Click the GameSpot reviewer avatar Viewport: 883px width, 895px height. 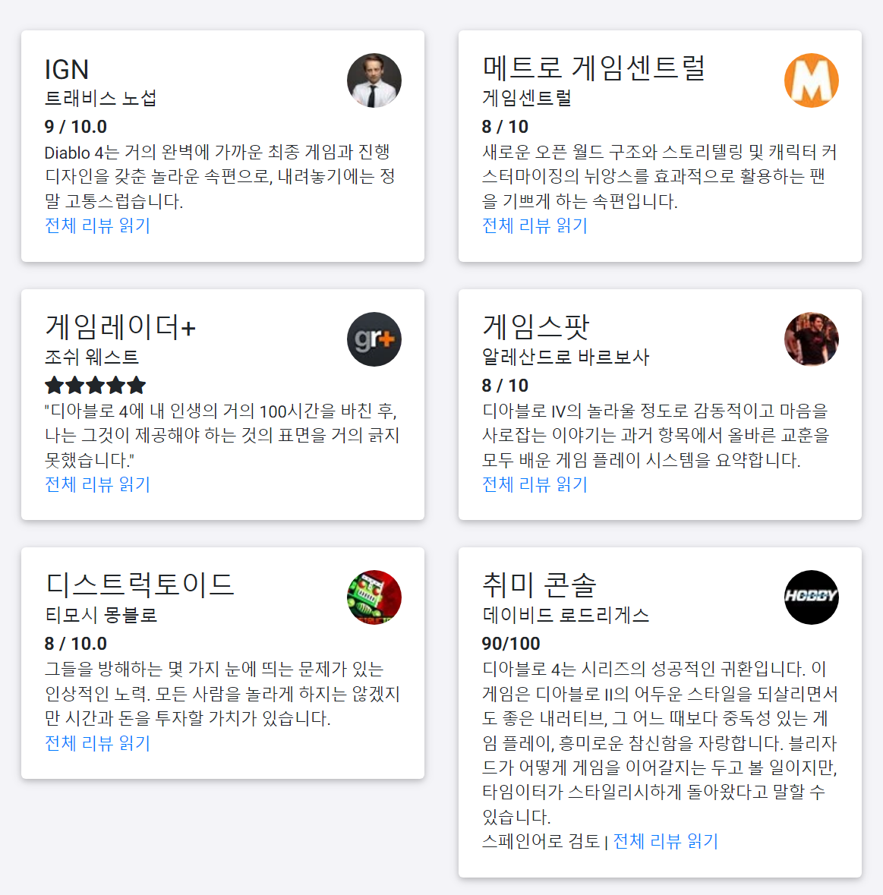click(x=811, y=339)
